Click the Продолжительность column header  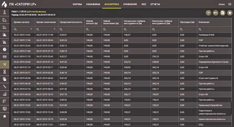pos(71,22)
